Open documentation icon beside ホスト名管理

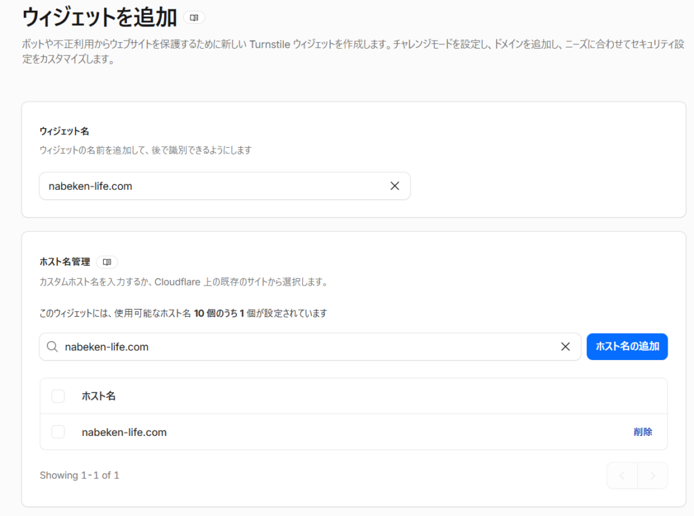click(106, 262)
